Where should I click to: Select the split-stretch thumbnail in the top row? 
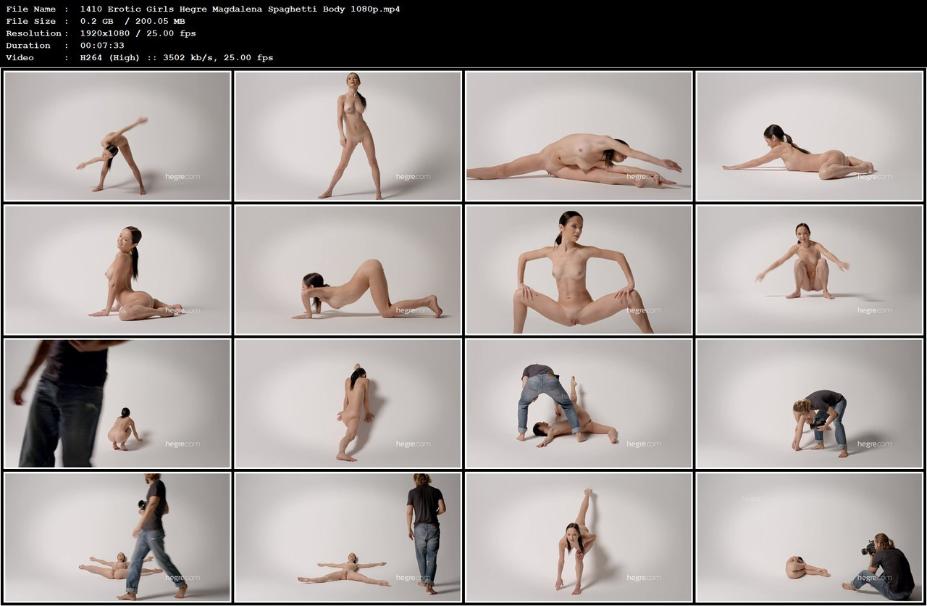coord(579,135)
